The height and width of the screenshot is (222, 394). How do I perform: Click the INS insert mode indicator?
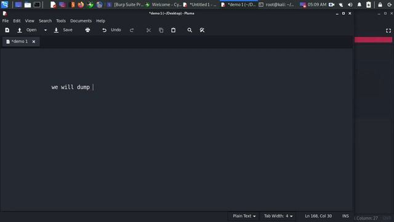[345, 216]
